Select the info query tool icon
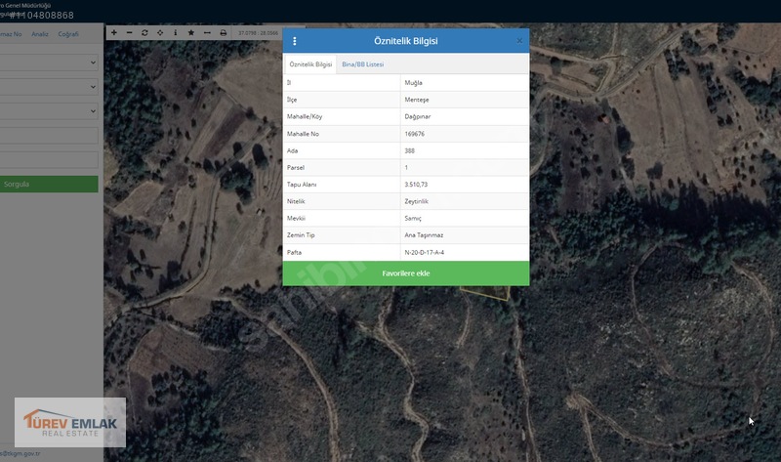 (x=176, y=32)
